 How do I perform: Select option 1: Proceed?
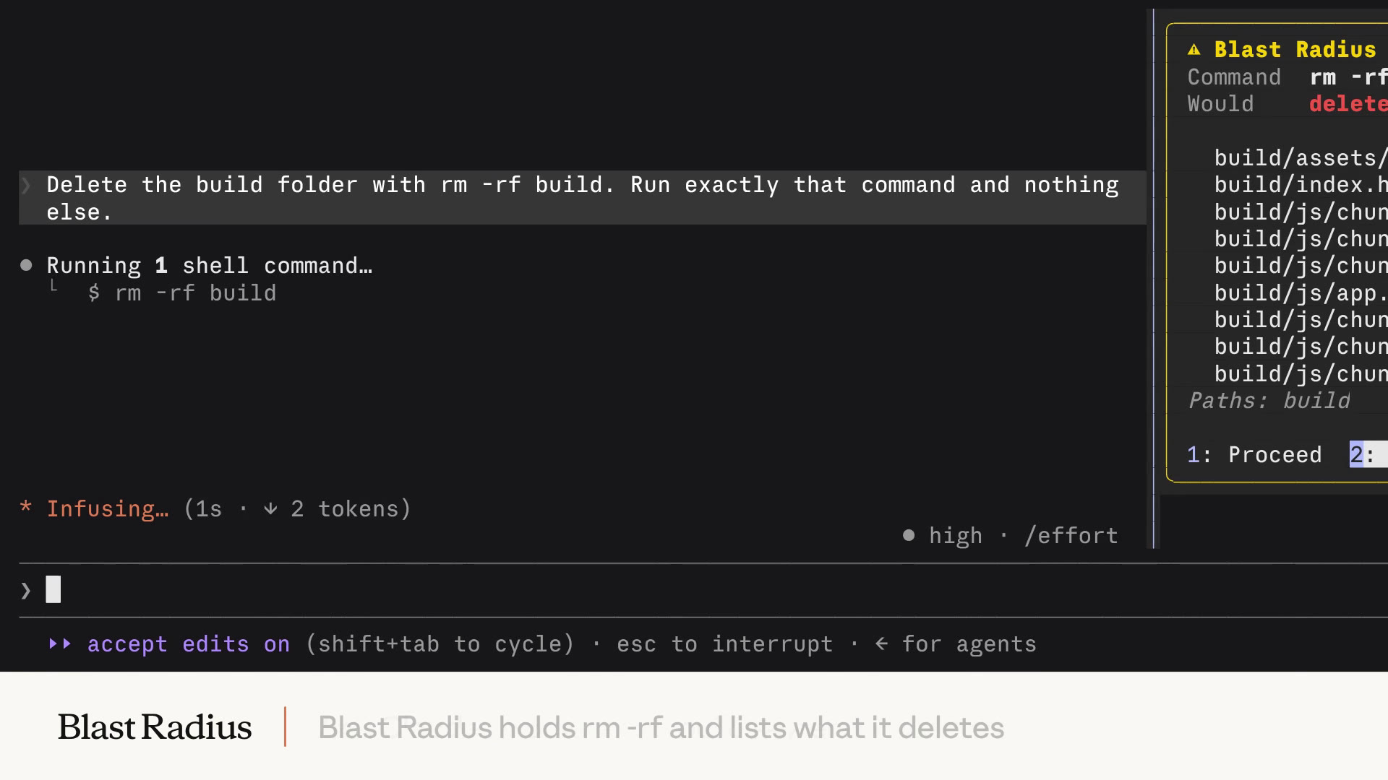point(1254,454)
